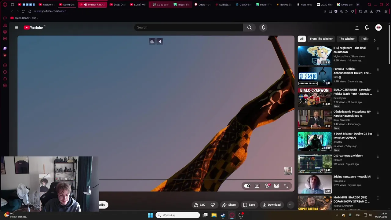This screenshot has width=391, height=220.
Task: Download the video
Action: point(272,205)
